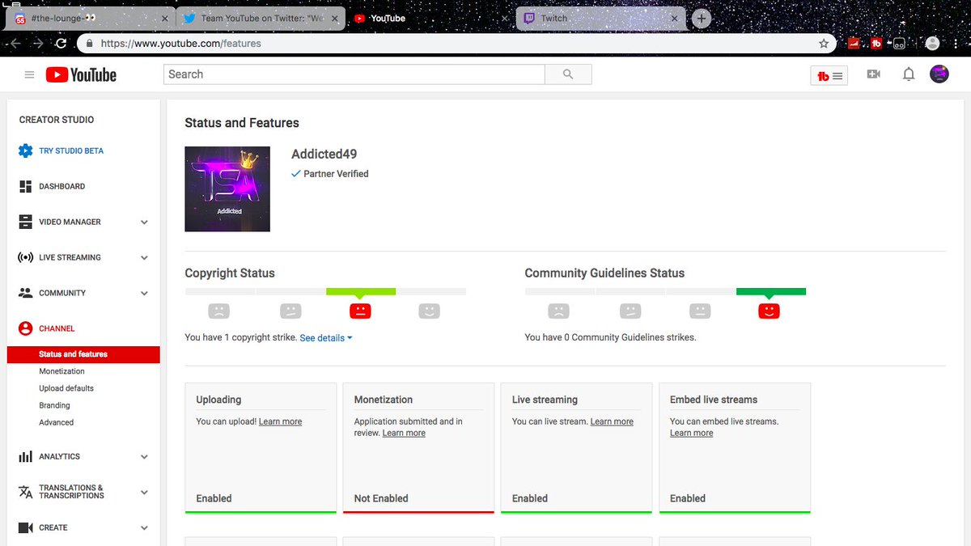Open the hamburger guide menu
Screen dimensions: 971x546
tap(29, 74)
